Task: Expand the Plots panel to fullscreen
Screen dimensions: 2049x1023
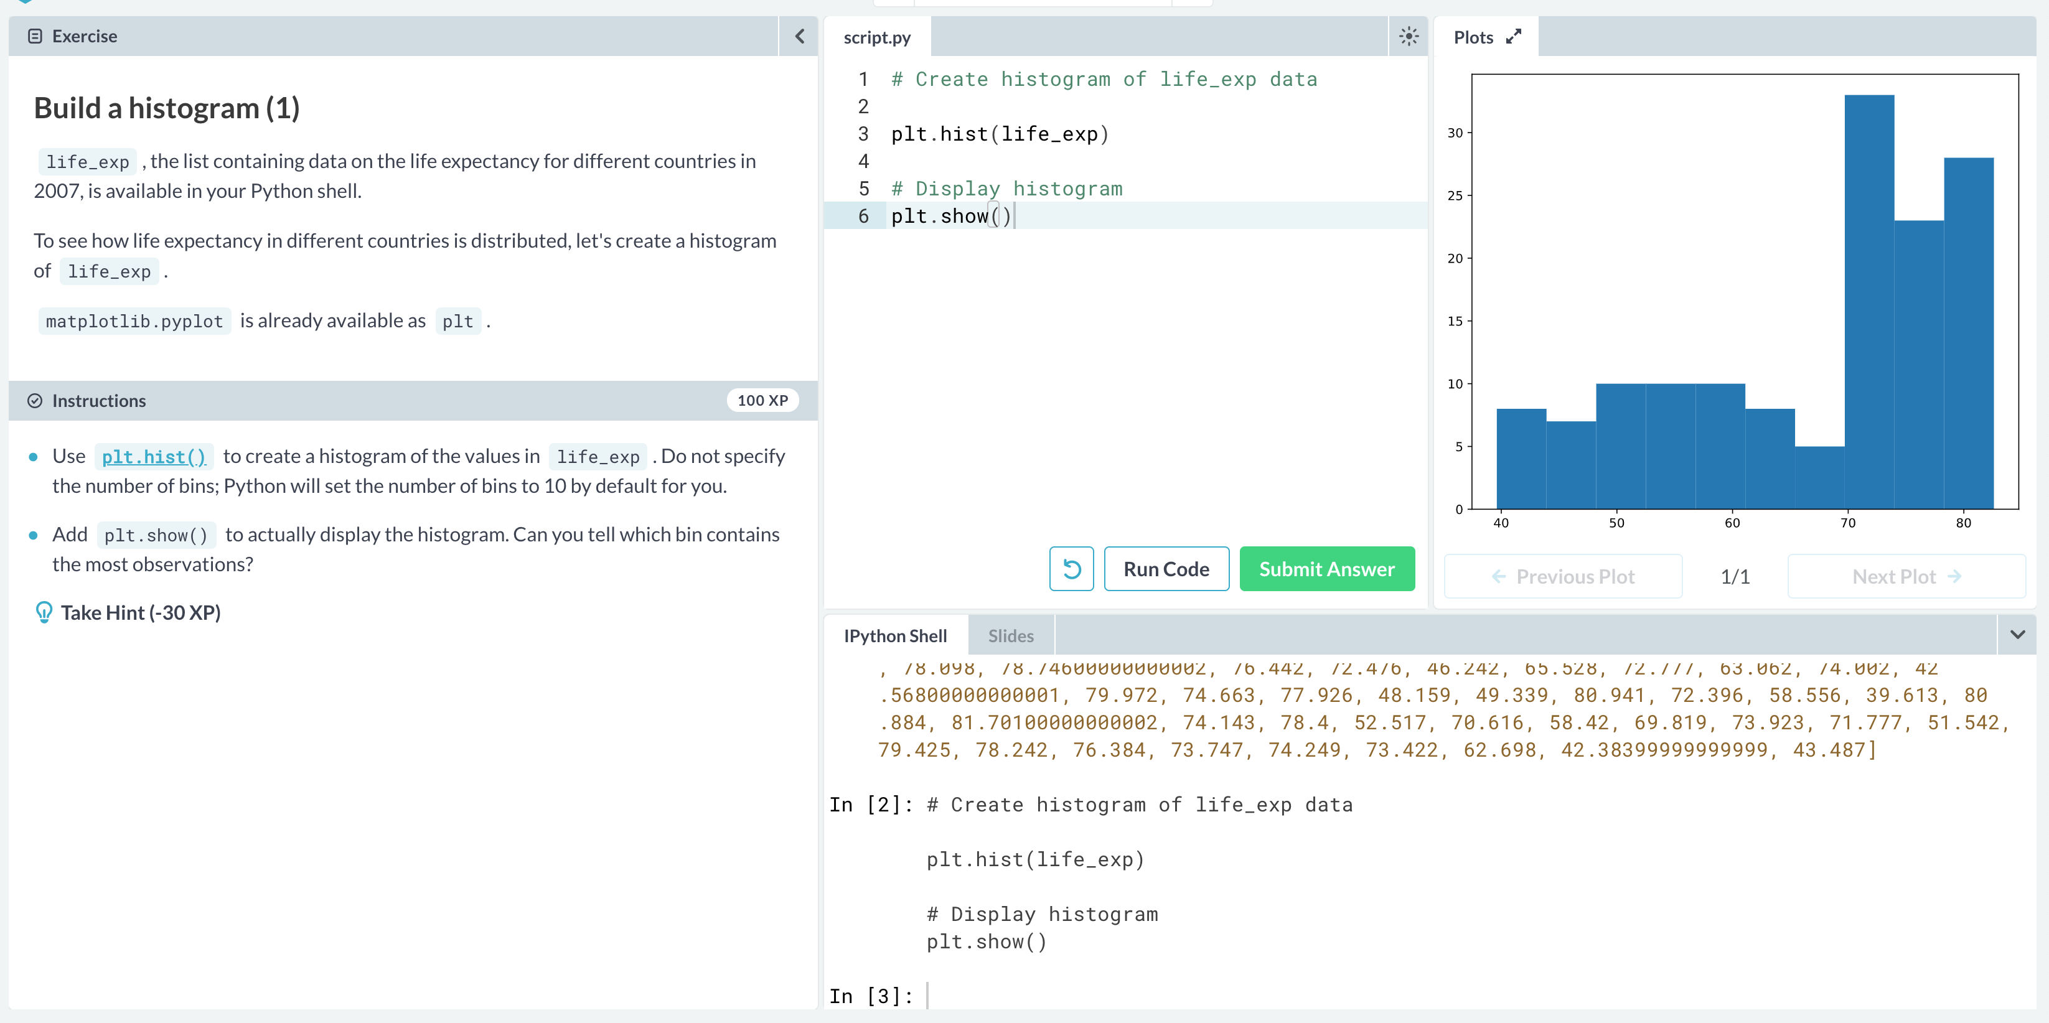Action: 1513,37
